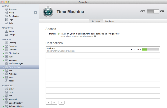Click the 623.71 GB storage usage bar
Screen dimensions: 167x108
point(151,50)
